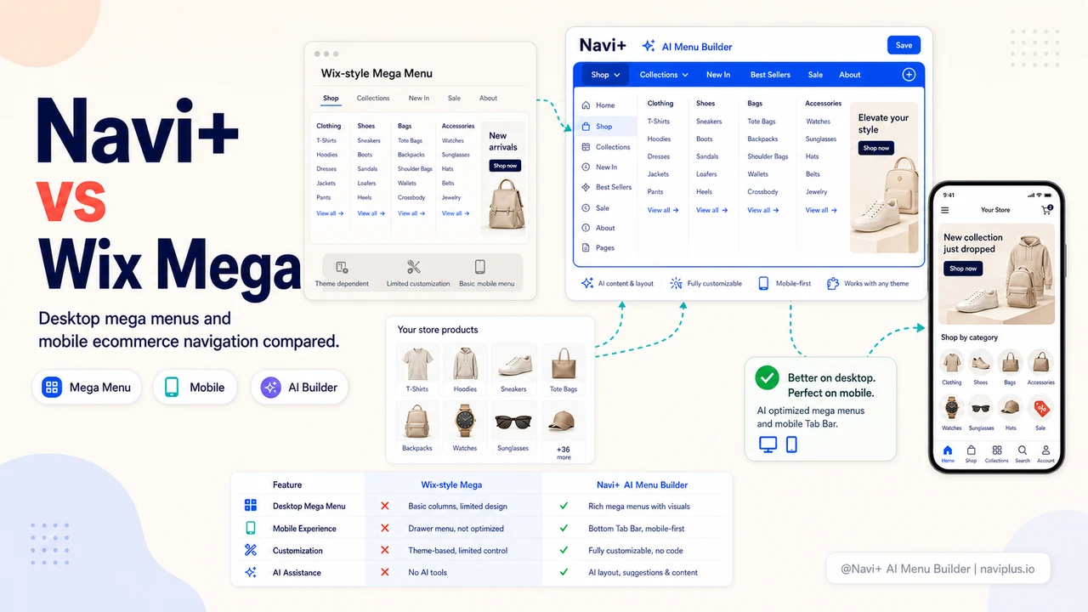Click the Mobile-first phone icon
This screenshot has width=1088, height=612.
(763, 283)
